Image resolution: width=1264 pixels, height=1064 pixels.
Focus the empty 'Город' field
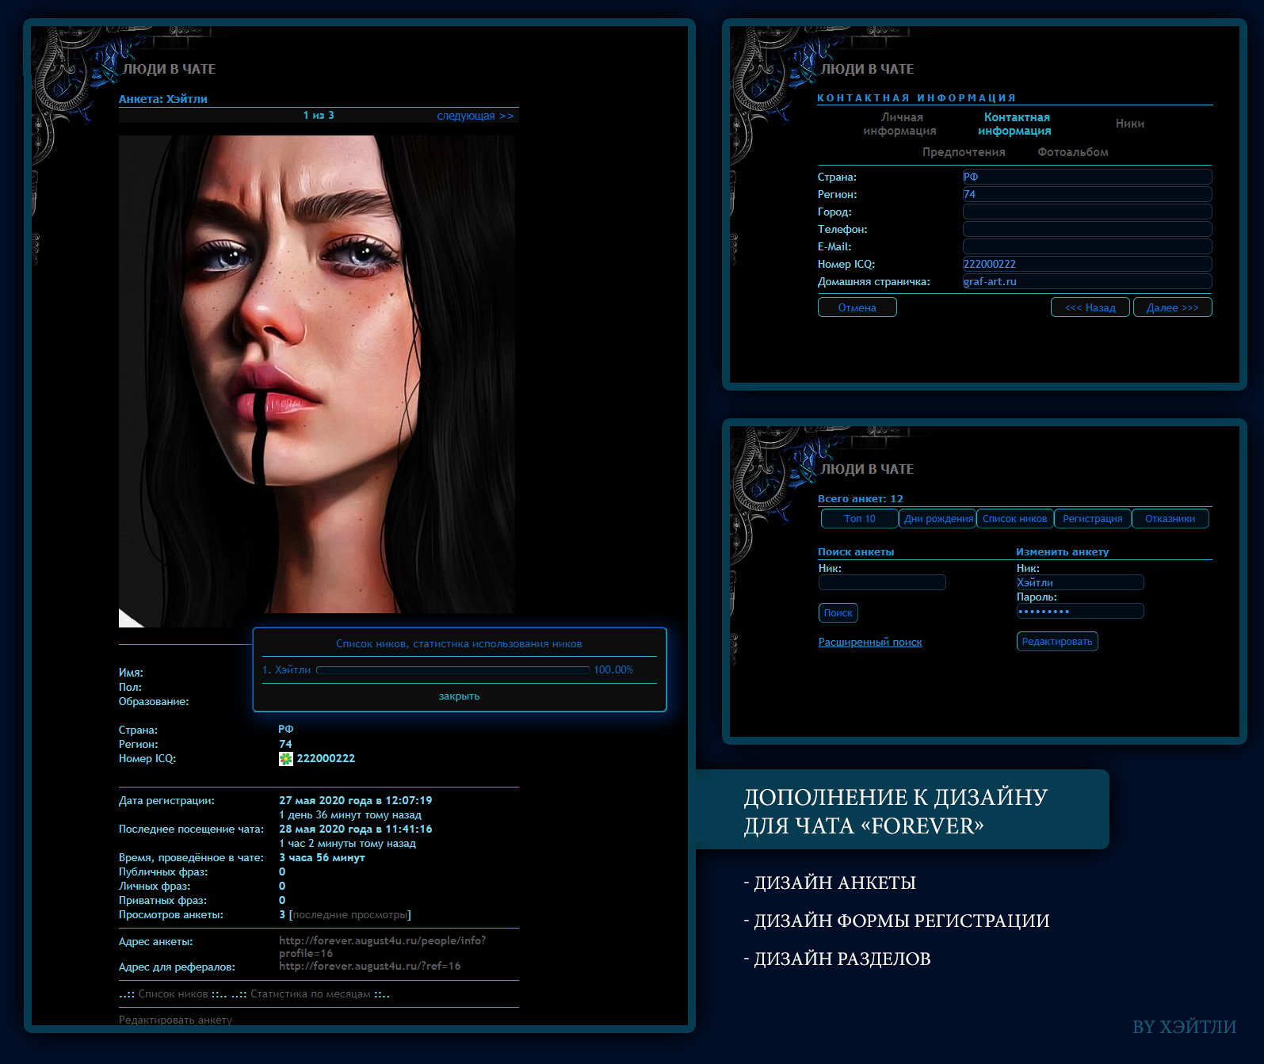1087,212
